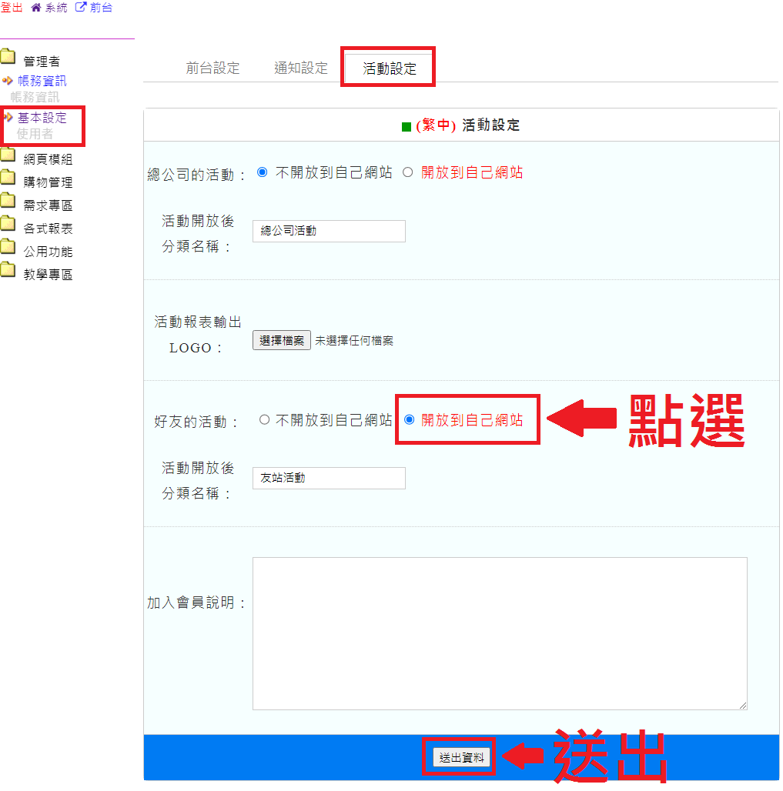The width and height of the screenshot is (783, 791).
Task: Click the 選擇檔案 file upload button
Action: (x=281, y=340)
